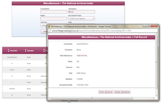Click the Surname column sort arrows
The width and height of the screenshot is (161, 103).
(x=26, y=50)
